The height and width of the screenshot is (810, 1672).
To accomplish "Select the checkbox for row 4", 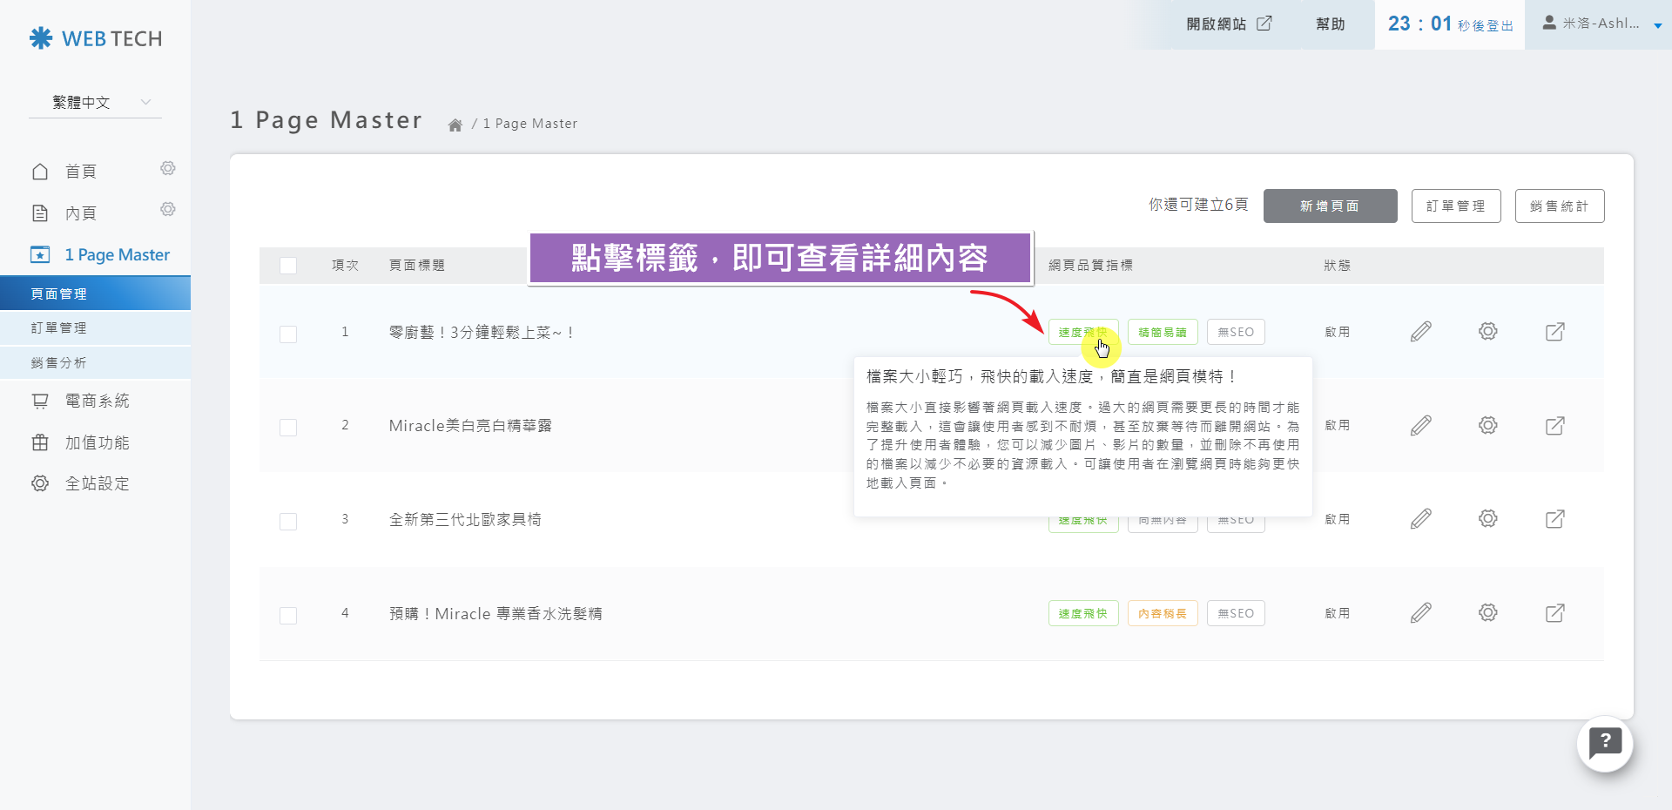I will click(x=288, y=615).
